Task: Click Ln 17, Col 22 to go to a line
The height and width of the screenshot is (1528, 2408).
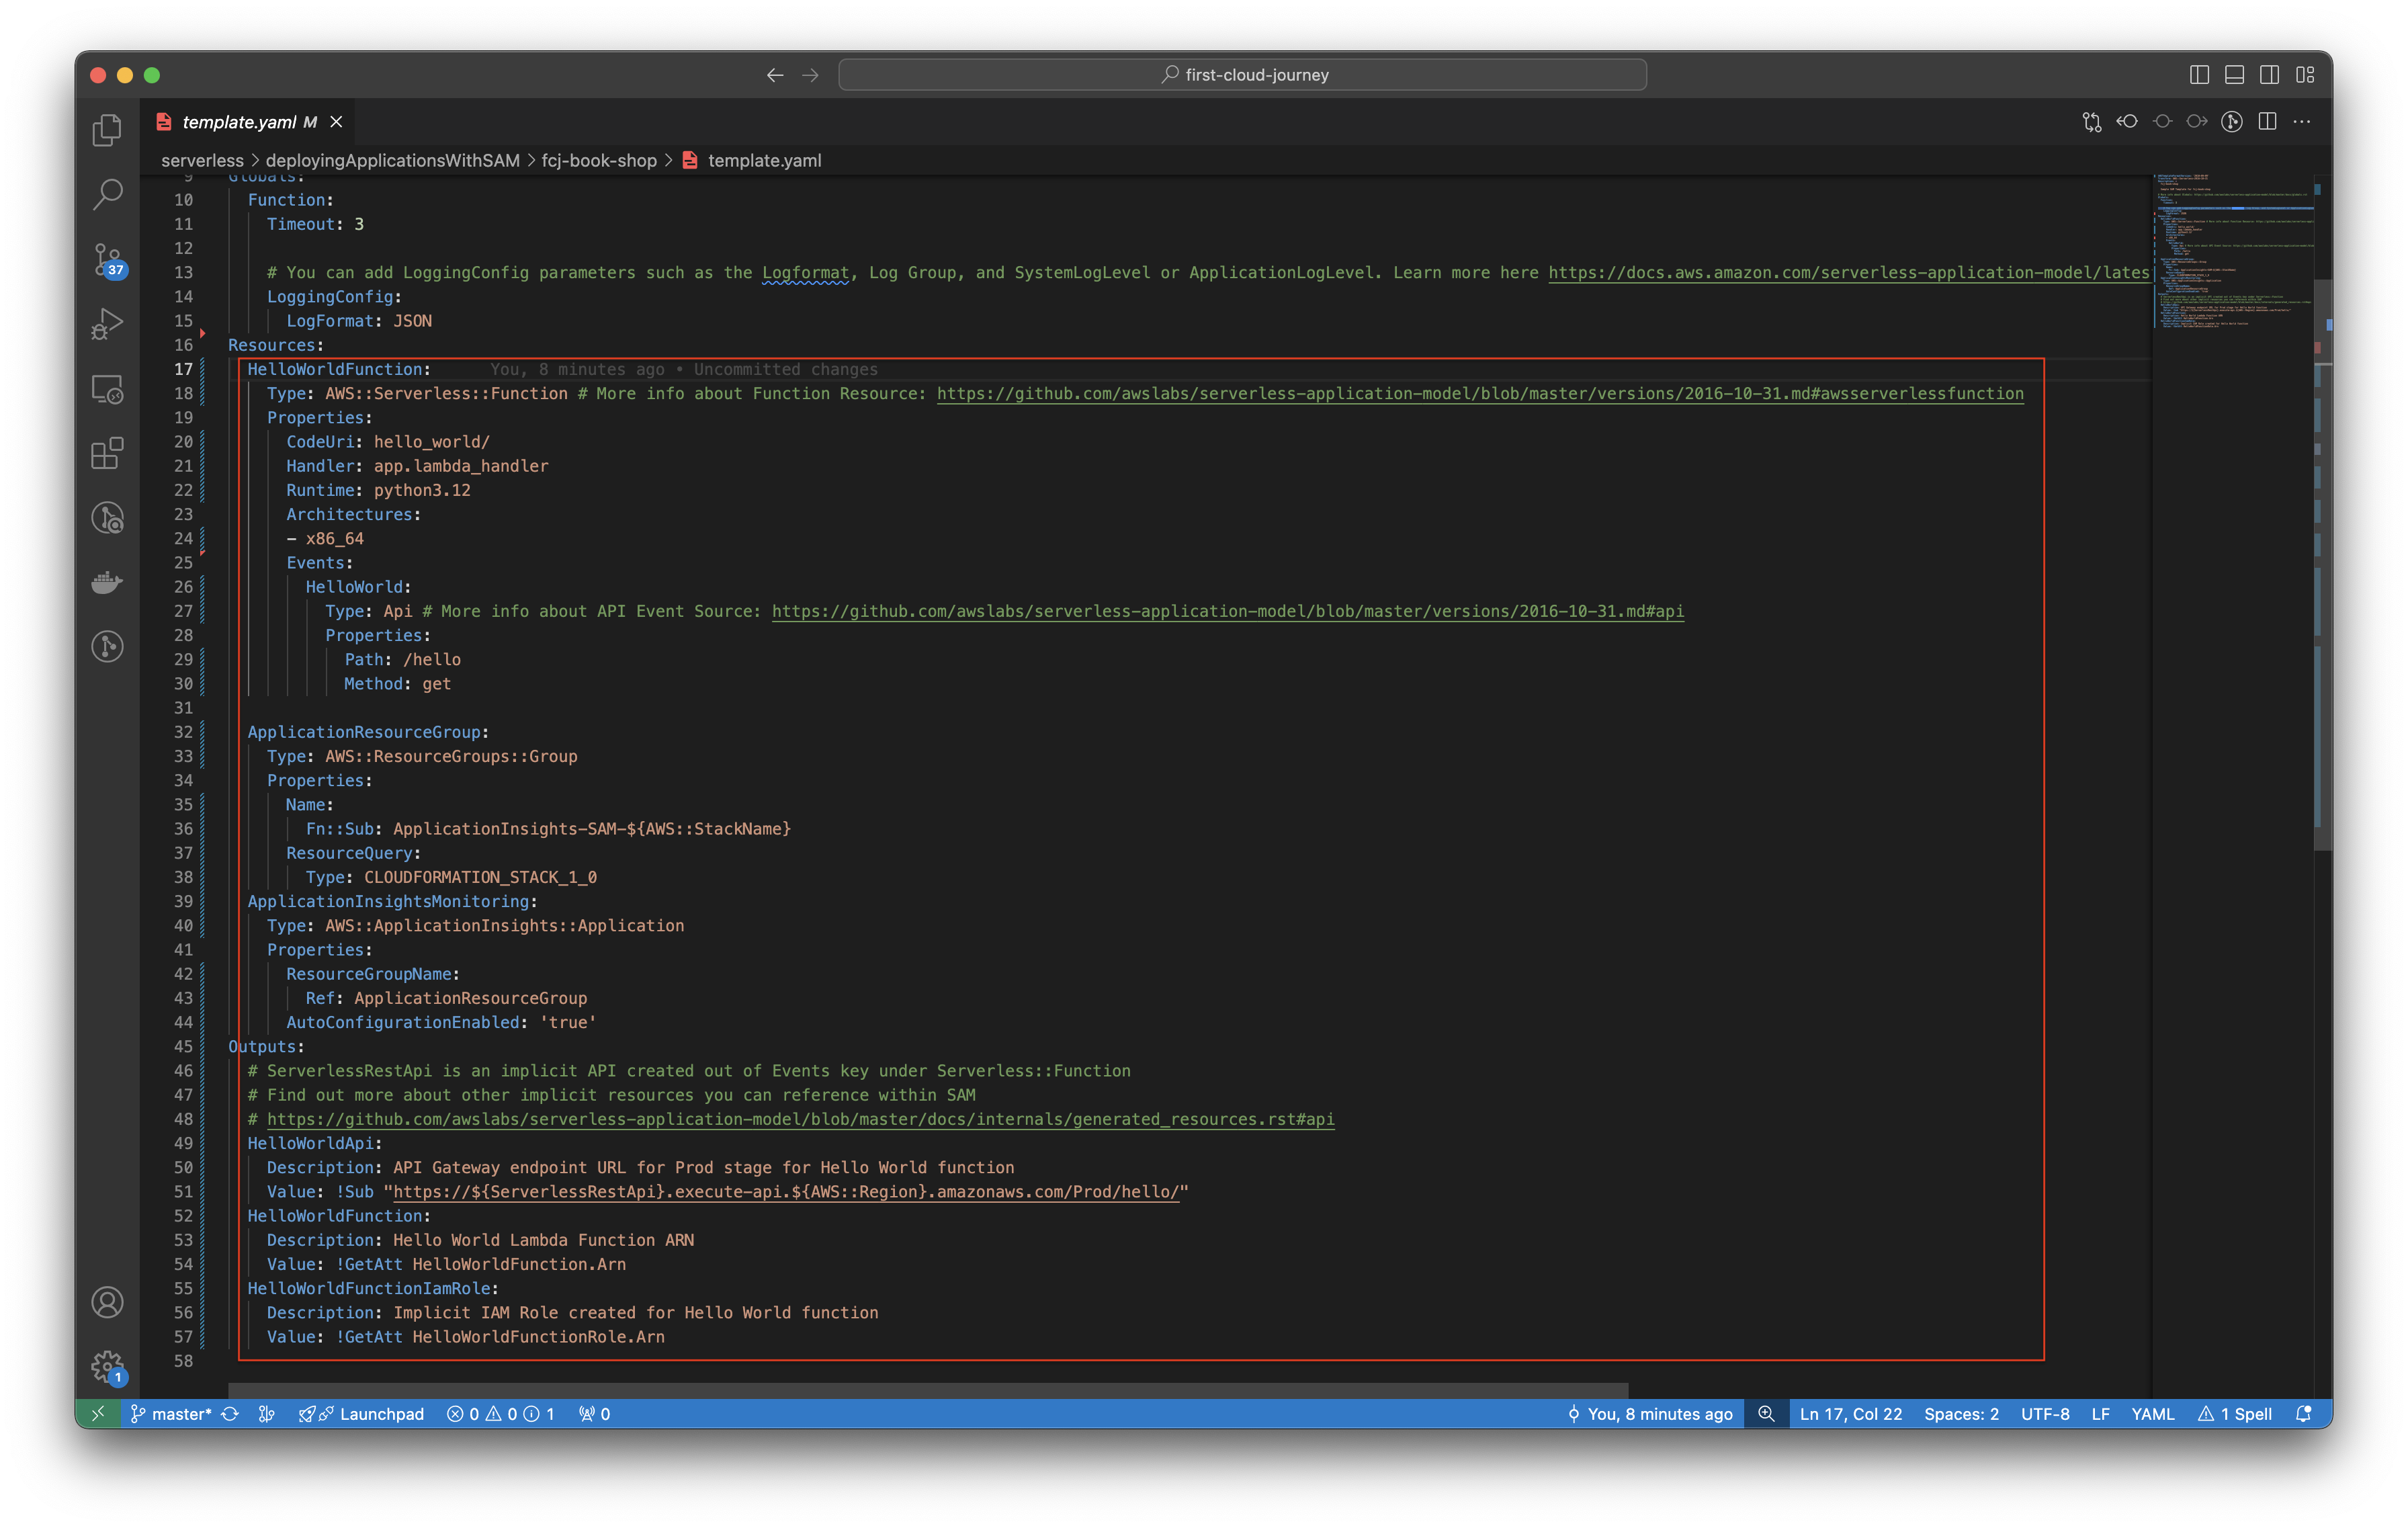Action: click(x=1850, y=1413)
